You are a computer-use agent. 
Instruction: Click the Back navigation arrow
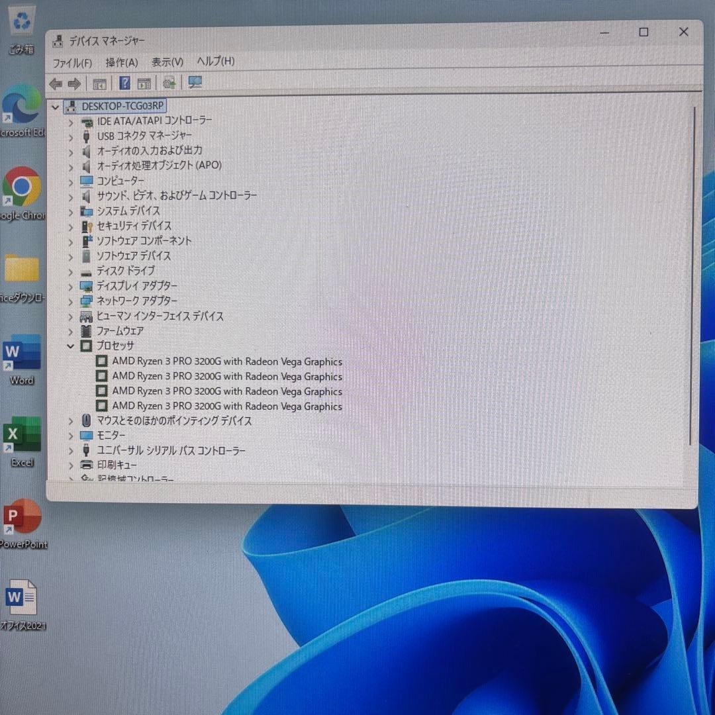[56, 83]
